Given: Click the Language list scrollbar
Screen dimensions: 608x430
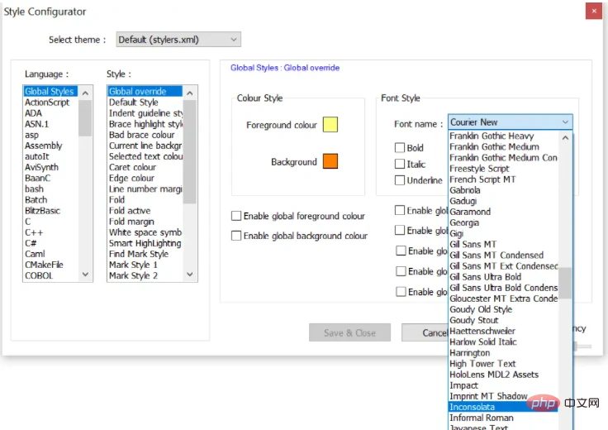Looking at the screenshot, I should (x=85, y=116).
